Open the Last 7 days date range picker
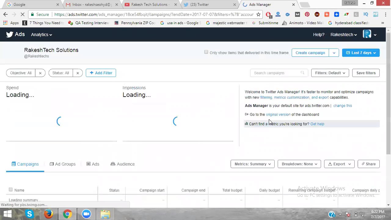The width and height of the screenshot is (391, 220). coord(361,53)
